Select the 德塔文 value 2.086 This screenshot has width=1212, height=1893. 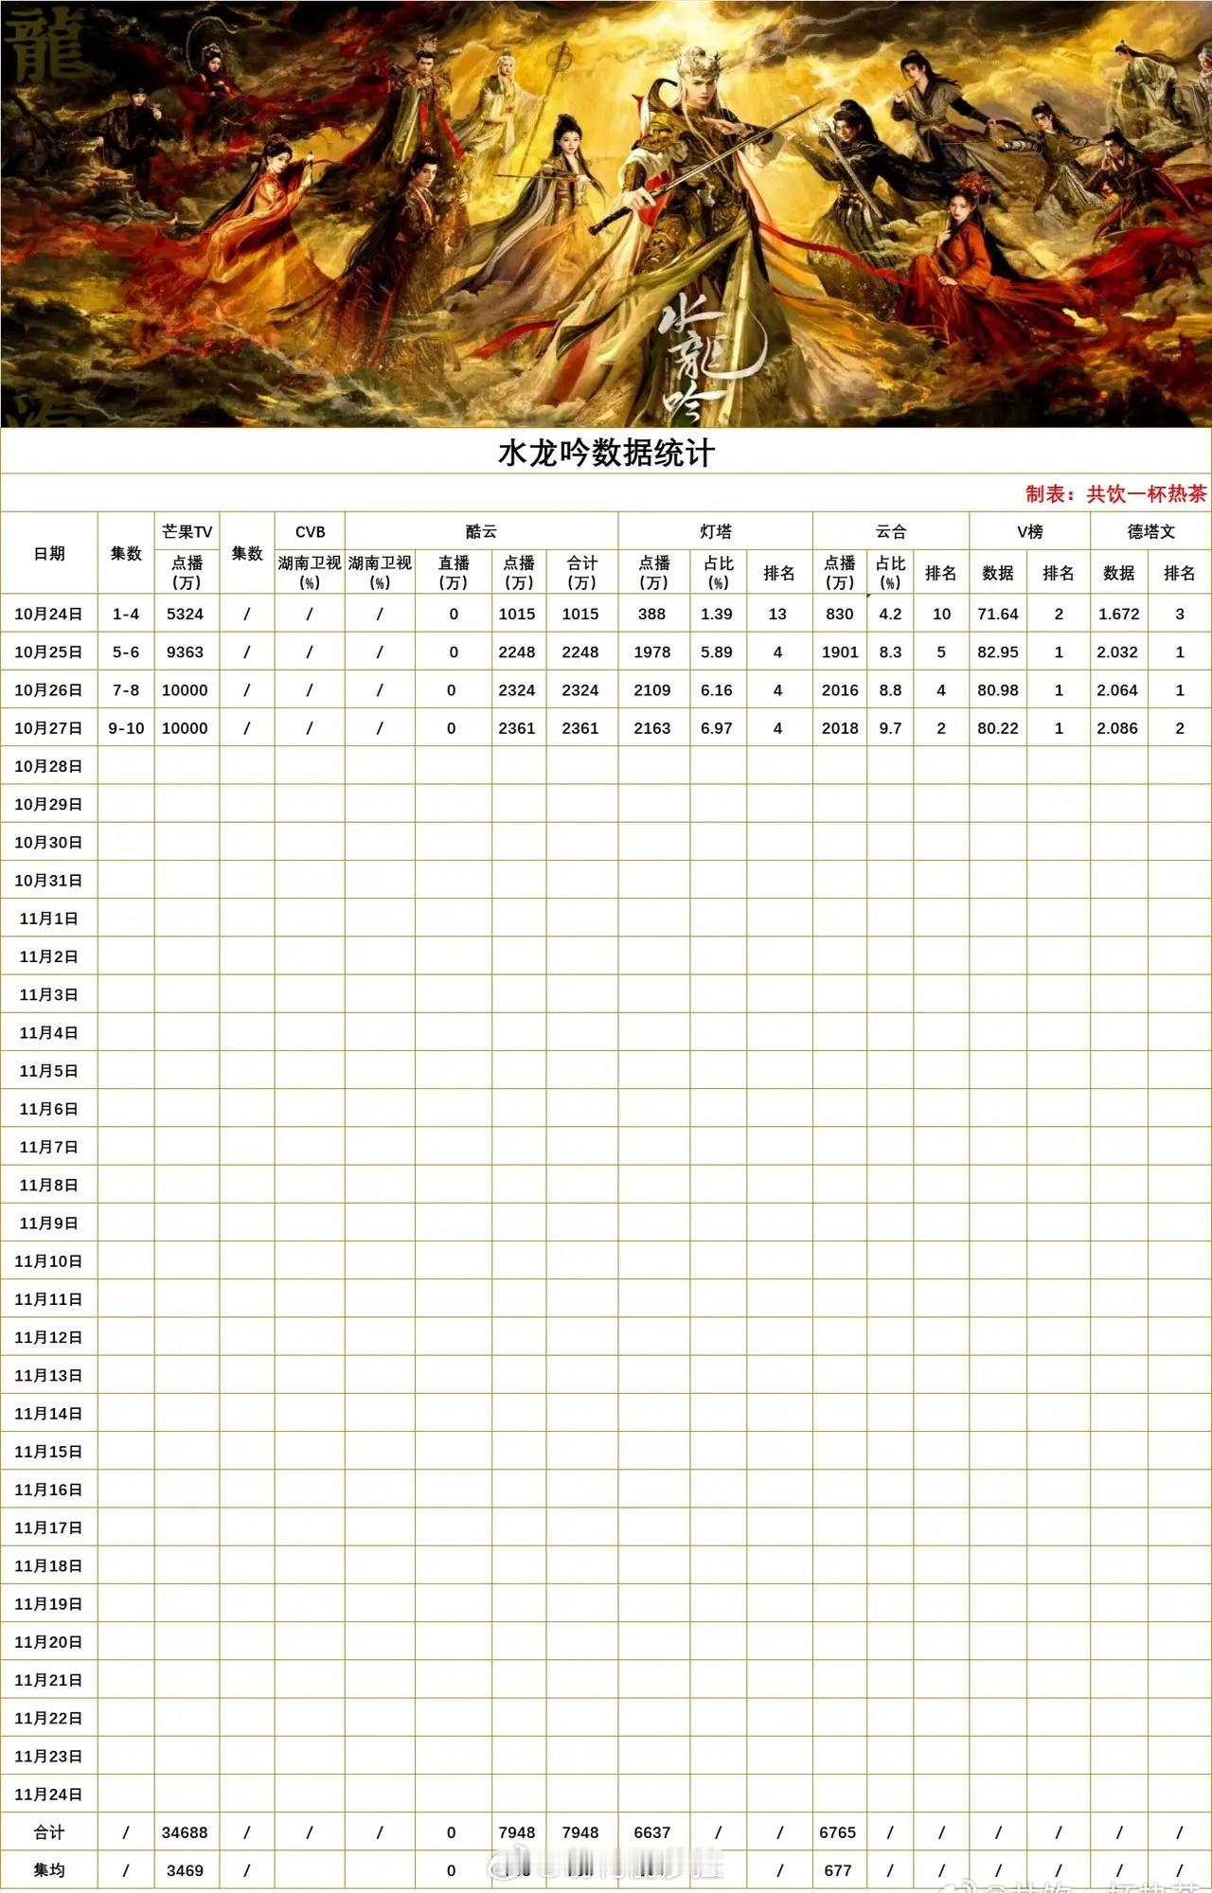1118,727
